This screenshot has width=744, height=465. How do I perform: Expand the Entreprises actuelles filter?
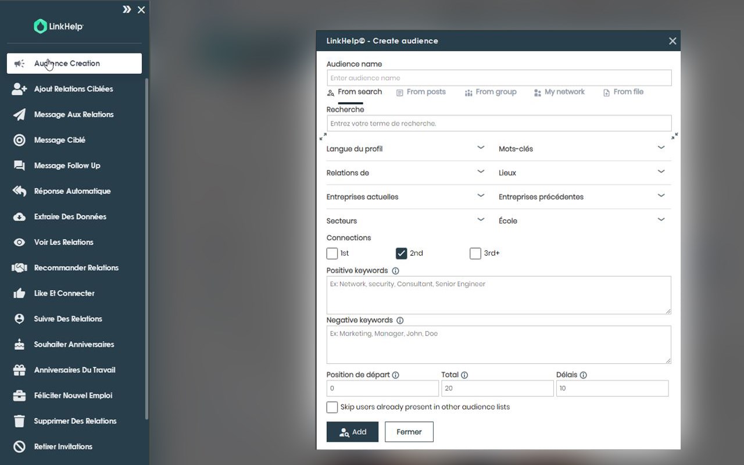click(x=406, y=196)
